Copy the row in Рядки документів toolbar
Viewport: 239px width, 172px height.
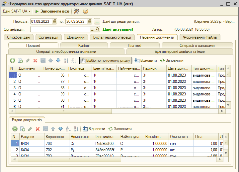23,129
